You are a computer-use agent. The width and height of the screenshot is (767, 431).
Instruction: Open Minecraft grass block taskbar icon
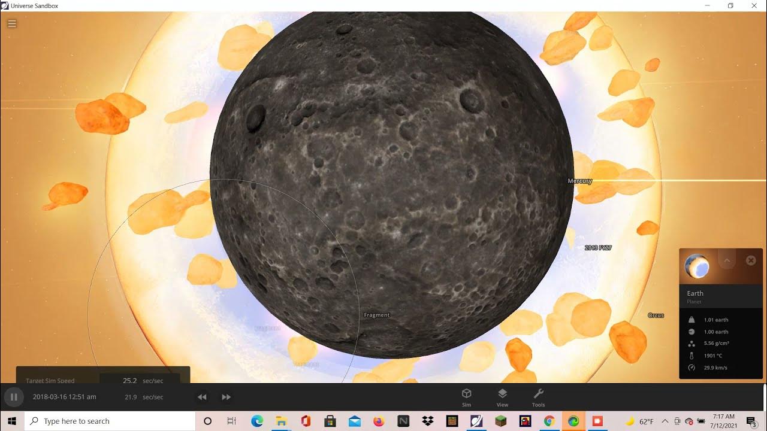click(500, 421)
